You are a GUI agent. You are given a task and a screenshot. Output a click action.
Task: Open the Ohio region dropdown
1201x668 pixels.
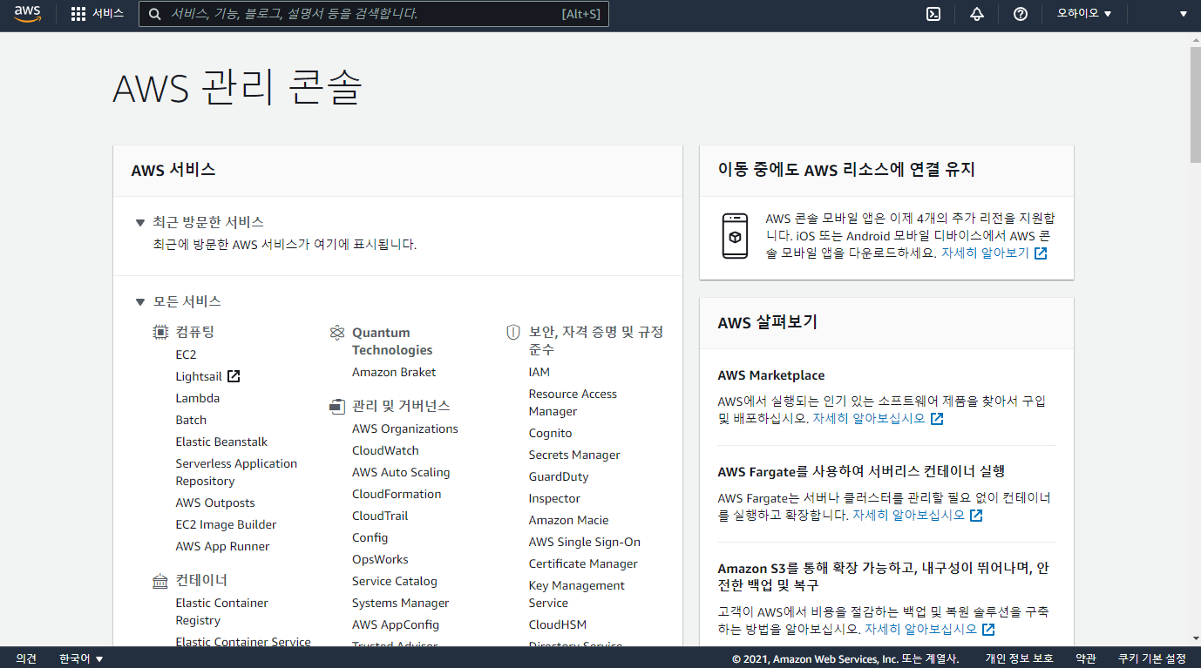(x=1084, y=14)
